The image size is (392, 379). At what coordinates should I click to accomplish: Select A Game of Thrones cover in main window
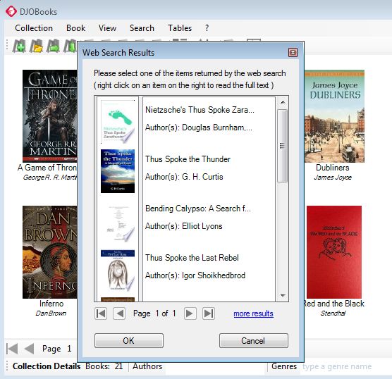(x=50, y=116)
